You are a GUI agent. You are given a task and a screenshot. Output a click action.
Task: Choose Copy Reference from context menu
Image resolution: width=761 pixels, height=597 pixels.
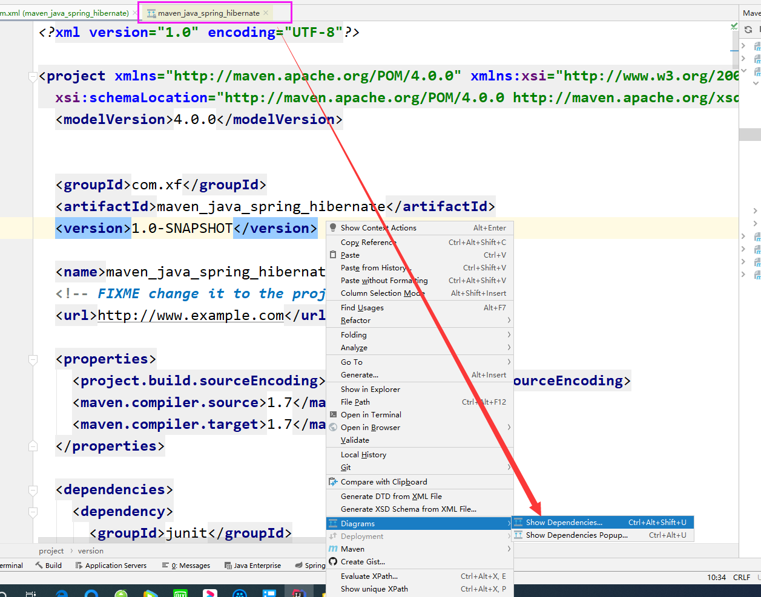(419, 243)
